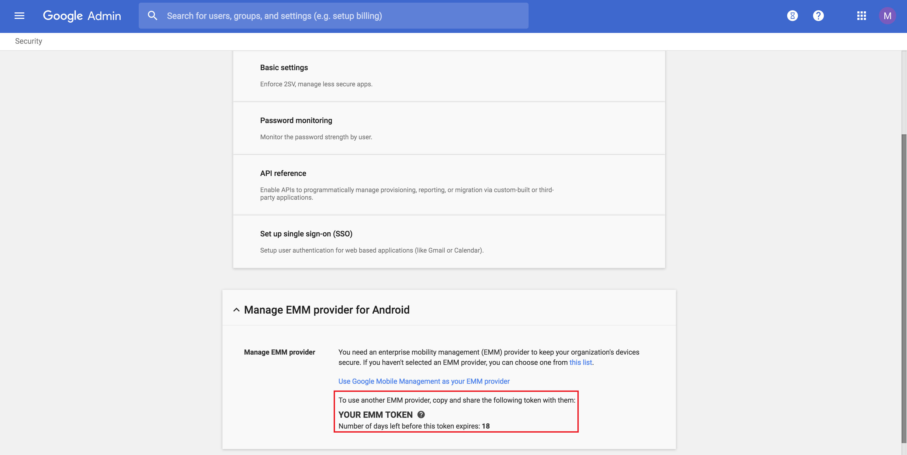Click the Google Admin logo
The image size is (907, 455).
(x=82, y=16)
